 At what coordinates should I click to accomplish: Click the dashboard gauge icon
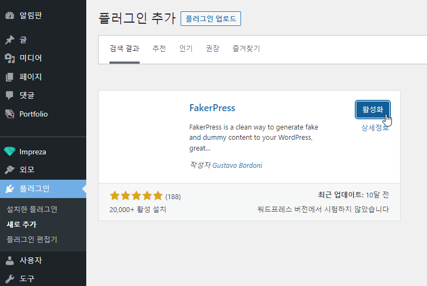(x=10, y=16)
